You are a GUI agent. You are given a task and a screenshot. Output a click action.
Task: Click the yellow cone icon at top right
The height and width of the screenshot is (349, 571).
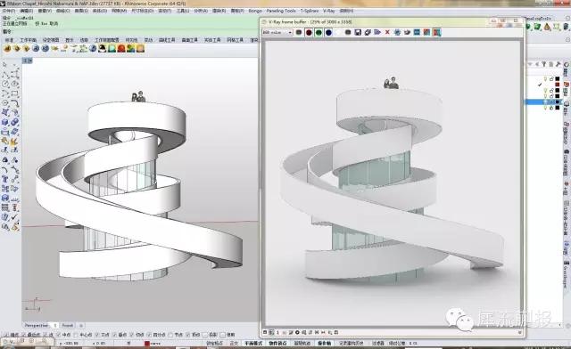(547, 27)
